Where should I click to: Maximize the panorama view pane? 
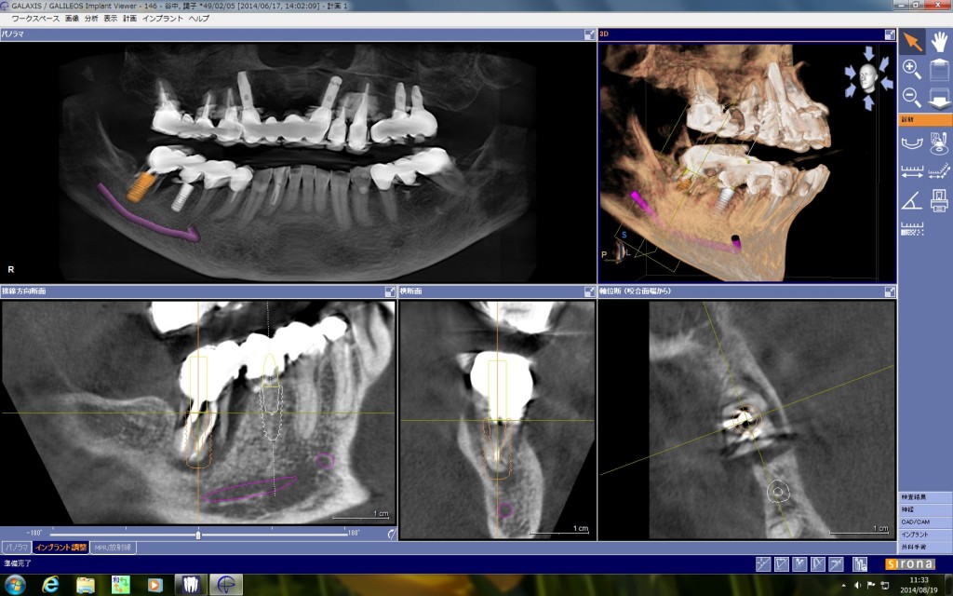tap(589, 34)
